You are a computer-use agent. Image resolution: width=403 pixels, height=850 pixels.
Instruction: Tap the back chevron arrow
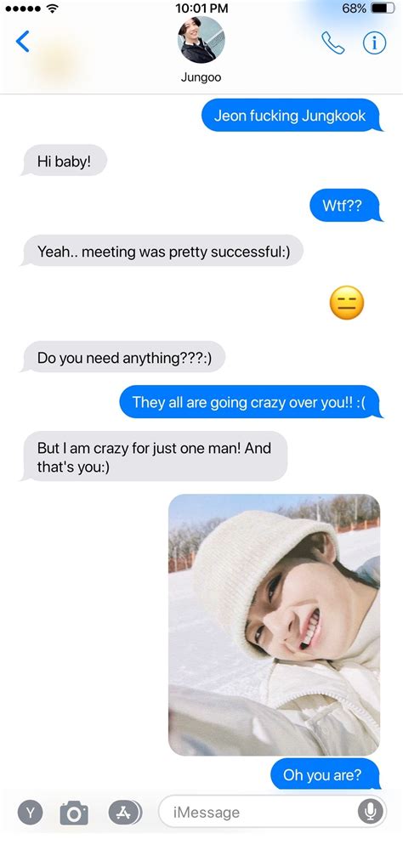click(22, 41)
